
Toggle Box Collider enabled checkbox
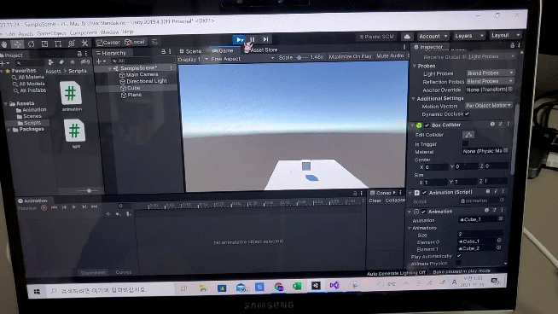click(427, 125)
